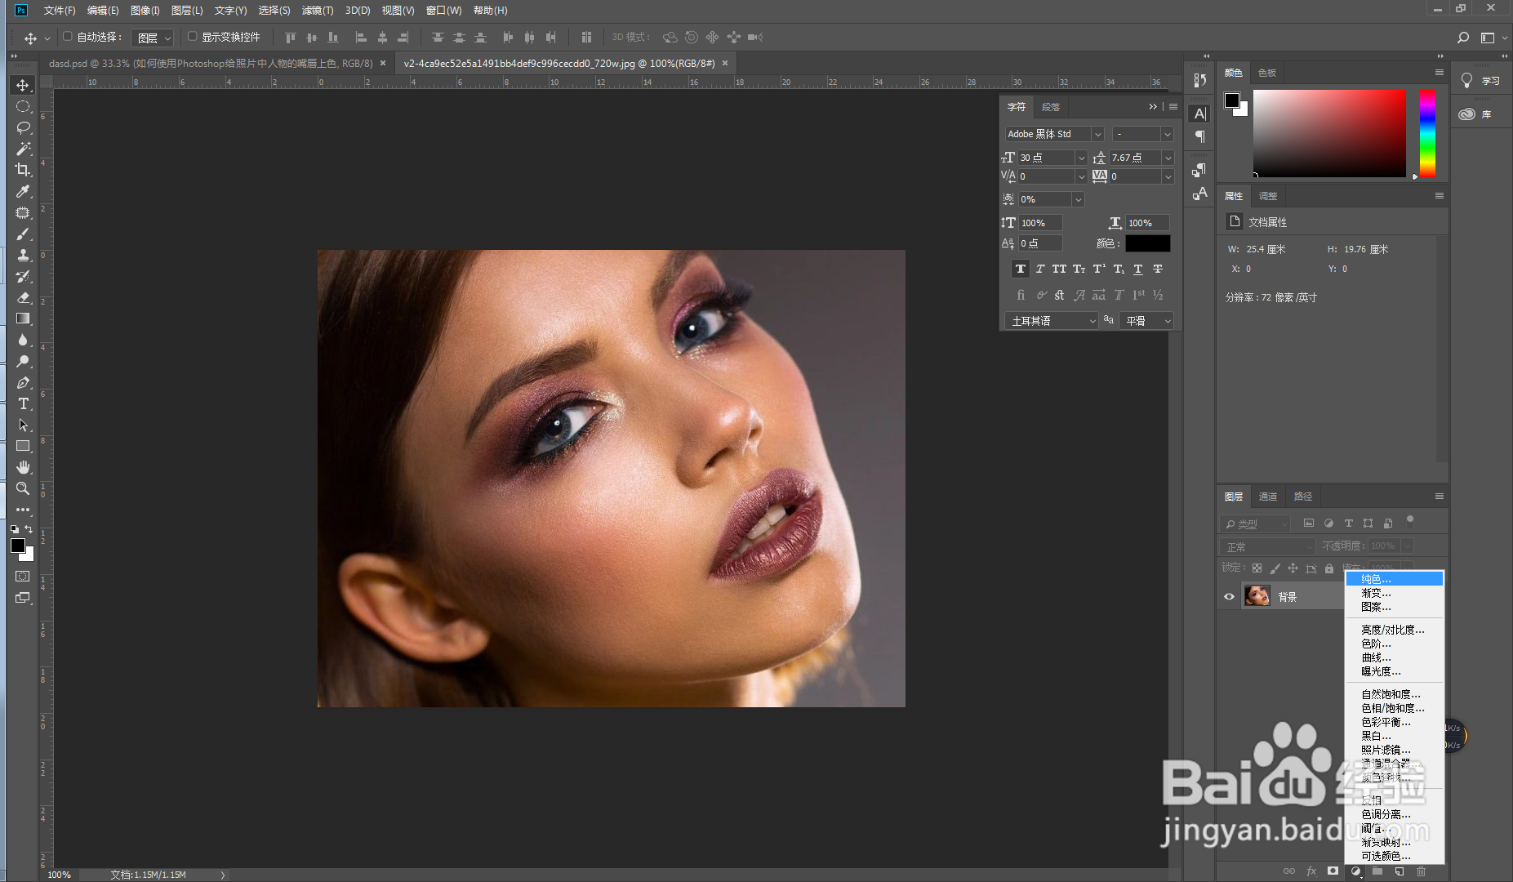Hide the 背景 layer visibility eye
Image resolution: width=1513 pixels, height=882 pixels.
coord(1229,596)
